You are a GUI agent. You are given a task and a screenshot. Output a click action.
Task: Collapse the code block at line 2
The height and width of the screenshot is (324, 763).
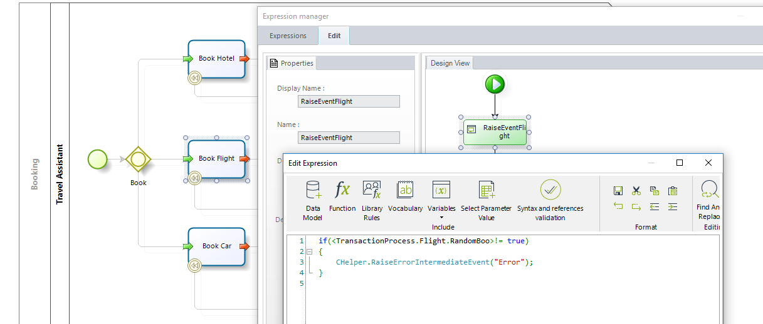click(x=309, y=251)
